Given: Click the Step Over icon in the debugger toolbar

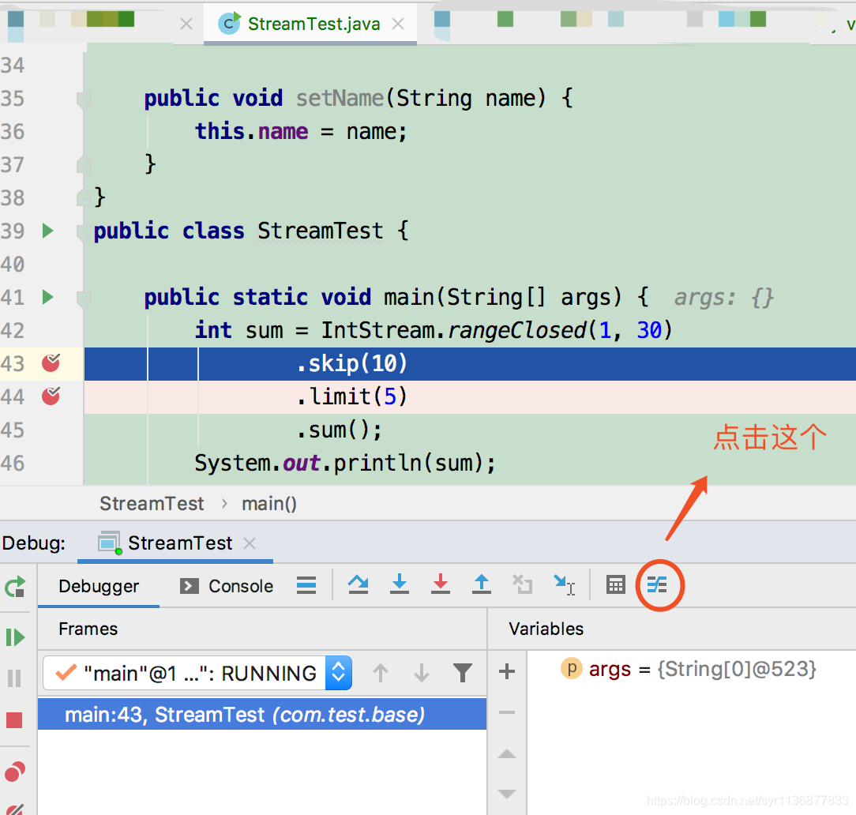Looking at the screenshot, I should coord(358,584).
